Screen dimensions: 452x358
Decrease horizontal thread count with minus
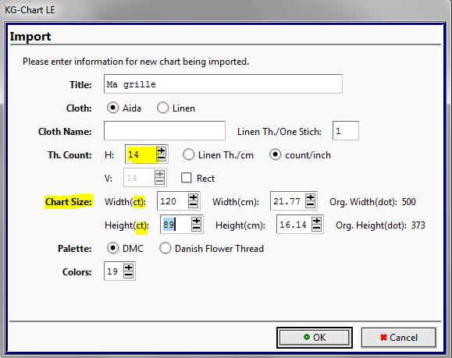161,158
